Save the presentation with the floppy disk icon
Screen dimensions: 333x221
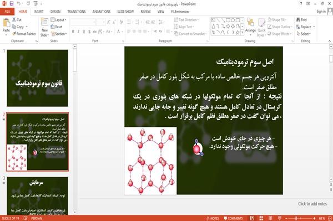tap(11, 4)
